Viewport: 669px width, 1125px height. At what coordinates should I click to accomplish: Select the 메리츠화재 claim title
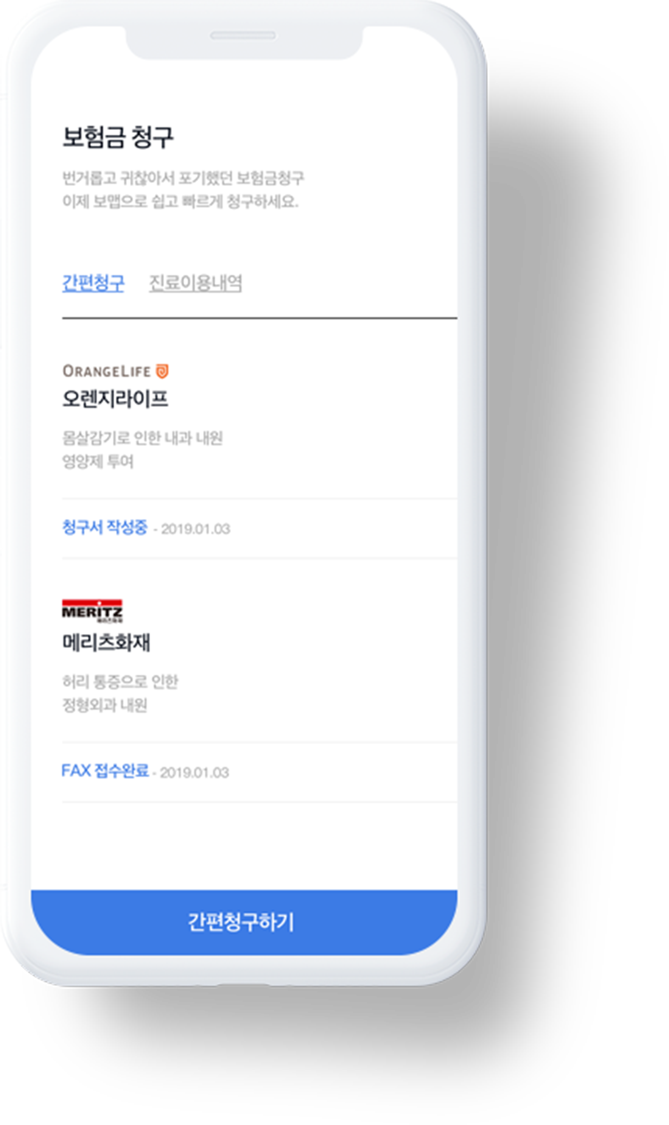pyautogui.click(x=106, y=643)
